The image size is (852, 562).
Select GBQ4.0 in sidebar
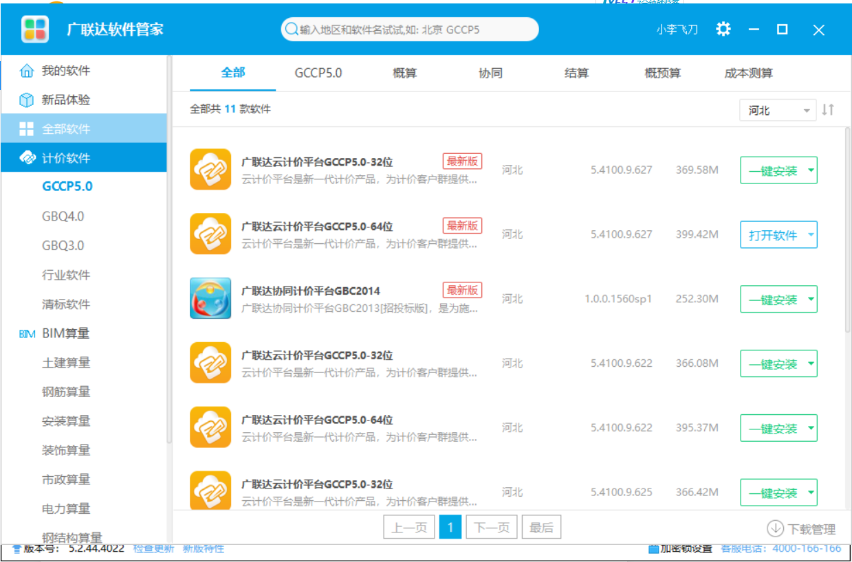63,216
